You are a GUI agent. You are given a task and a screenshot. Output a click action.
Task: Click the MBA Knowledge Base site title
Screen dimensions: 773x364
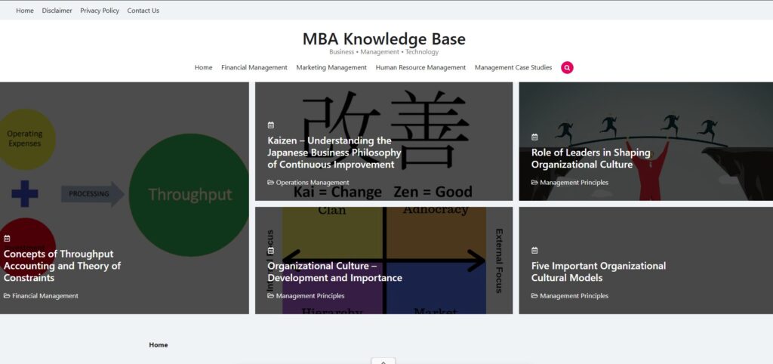click(383, 39)
